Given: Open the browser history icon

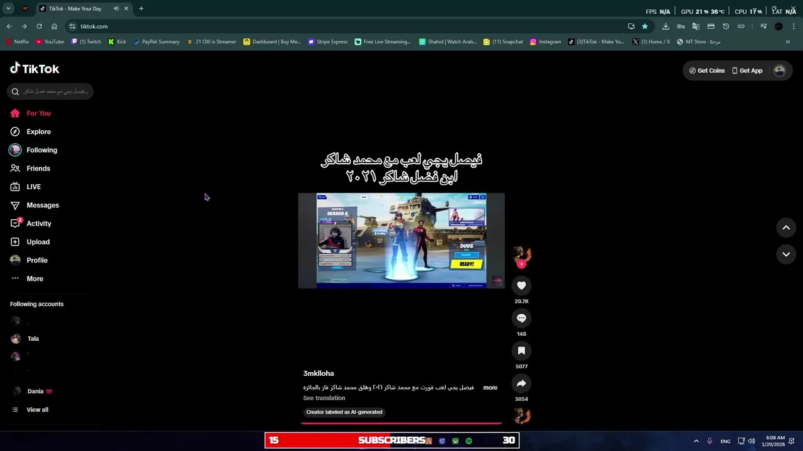Looking at the screenshot, I should [x=726, y=26].
